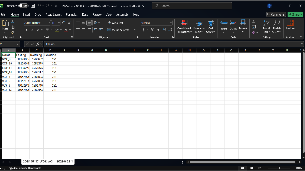The image size is (305, 171).
Task: Click Increase Decimal icon
Action: coord(164,30)
